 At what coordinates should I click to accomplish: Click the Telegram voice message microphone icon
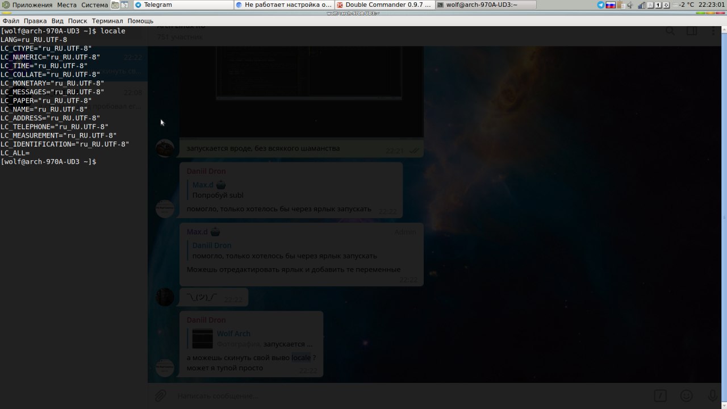(x=712, y=395)
